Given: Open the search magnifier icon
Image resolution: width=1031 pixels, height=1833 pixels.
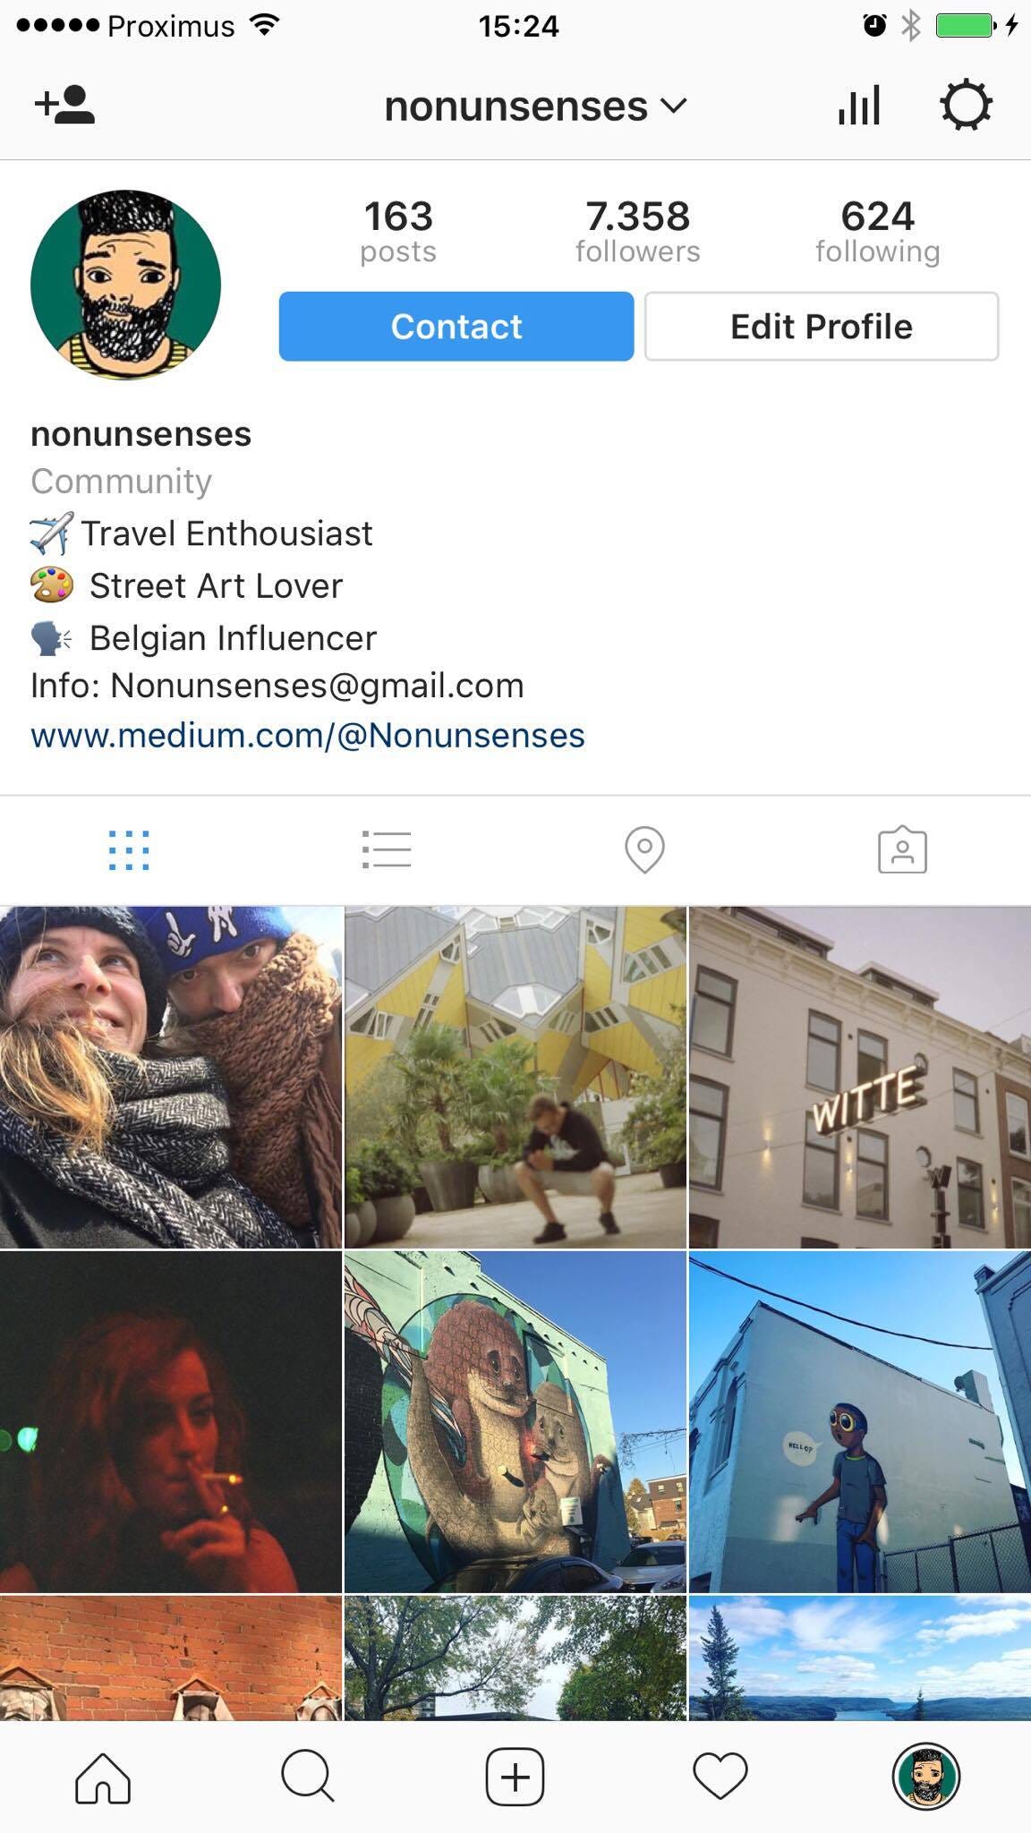Looking at the screenshot, I should coord(308,1777).
